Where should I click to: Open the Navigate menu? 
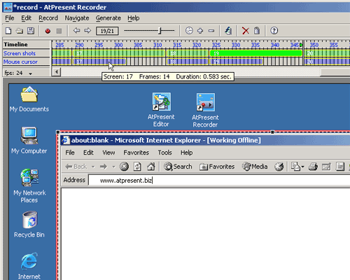[77, 18]
